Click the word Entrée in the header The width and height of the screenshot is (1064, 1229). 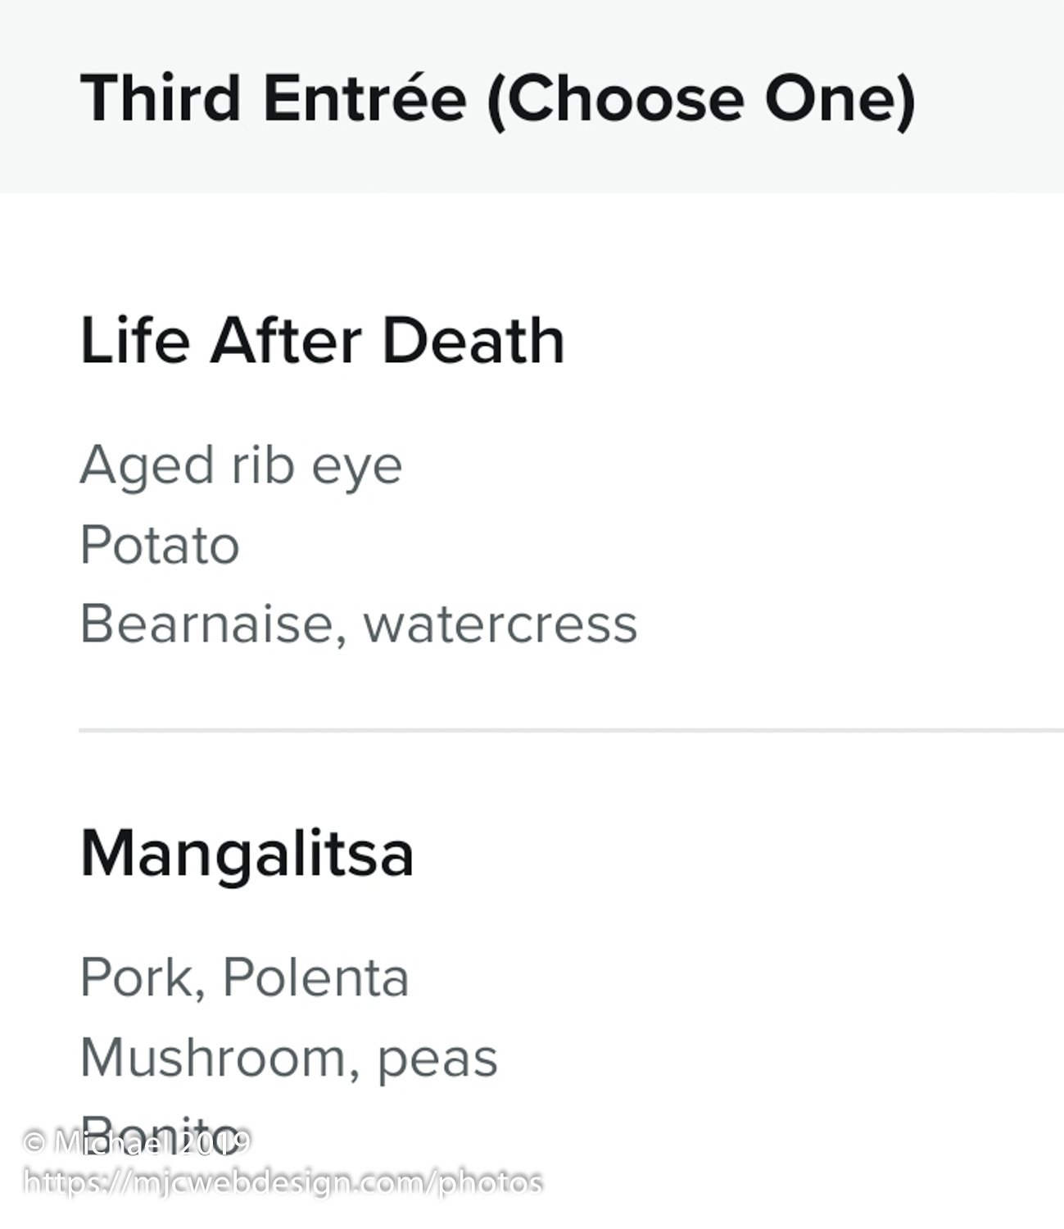[x=364, y=97]
